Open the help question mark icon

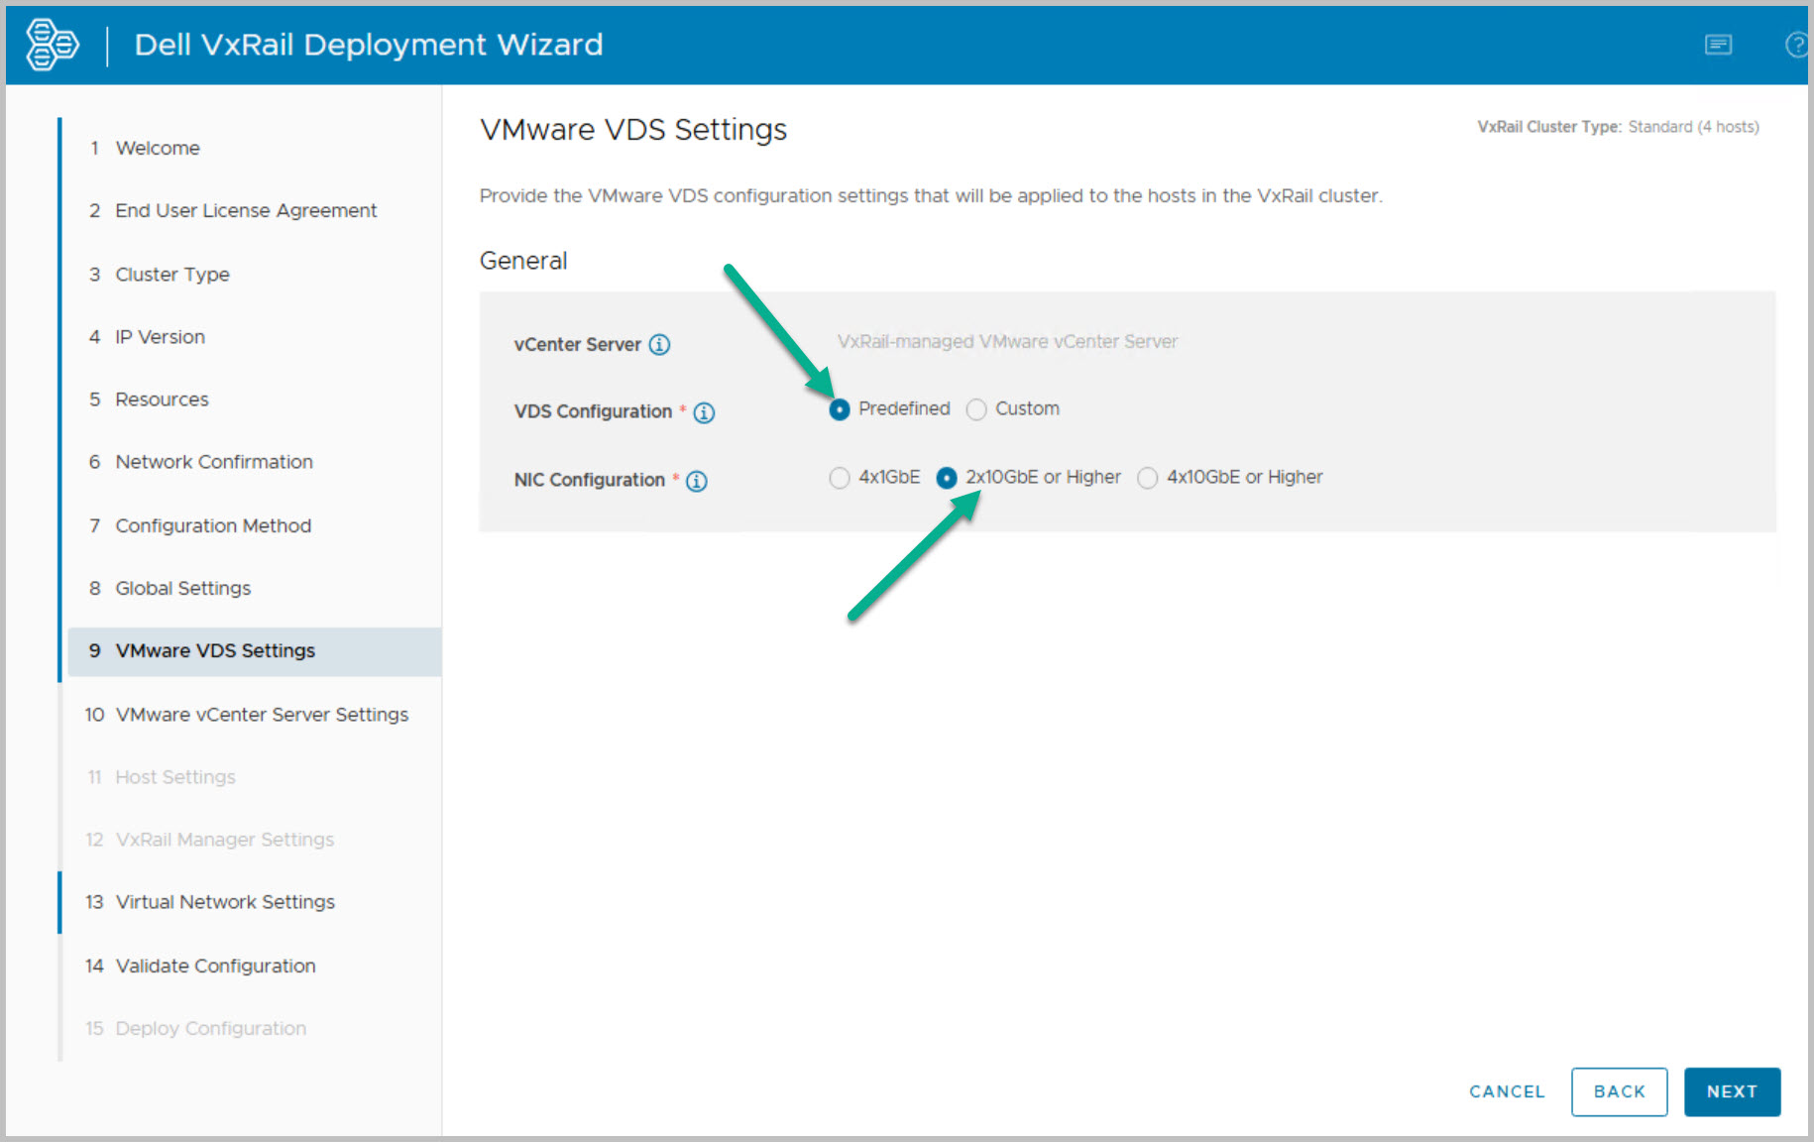[1795, 45]
